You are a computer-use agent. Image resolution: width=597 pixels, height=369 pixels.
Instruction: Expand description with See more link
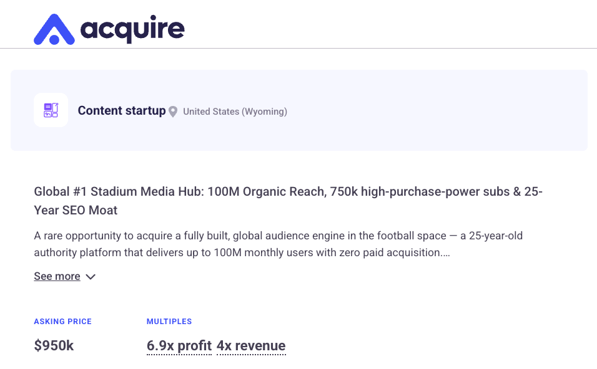pos(57,276)
